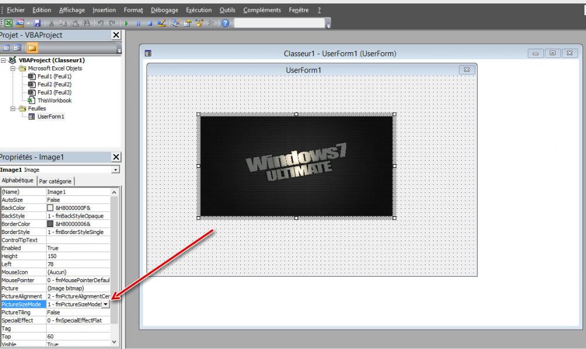Close the Propriétés - Image1 panel
Viewport: 586px width, 349px height.
point(116,157)
